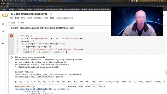167x94 pixels.
Task: Open the Tools menu in Colab
Action: [x=46, y=18]
